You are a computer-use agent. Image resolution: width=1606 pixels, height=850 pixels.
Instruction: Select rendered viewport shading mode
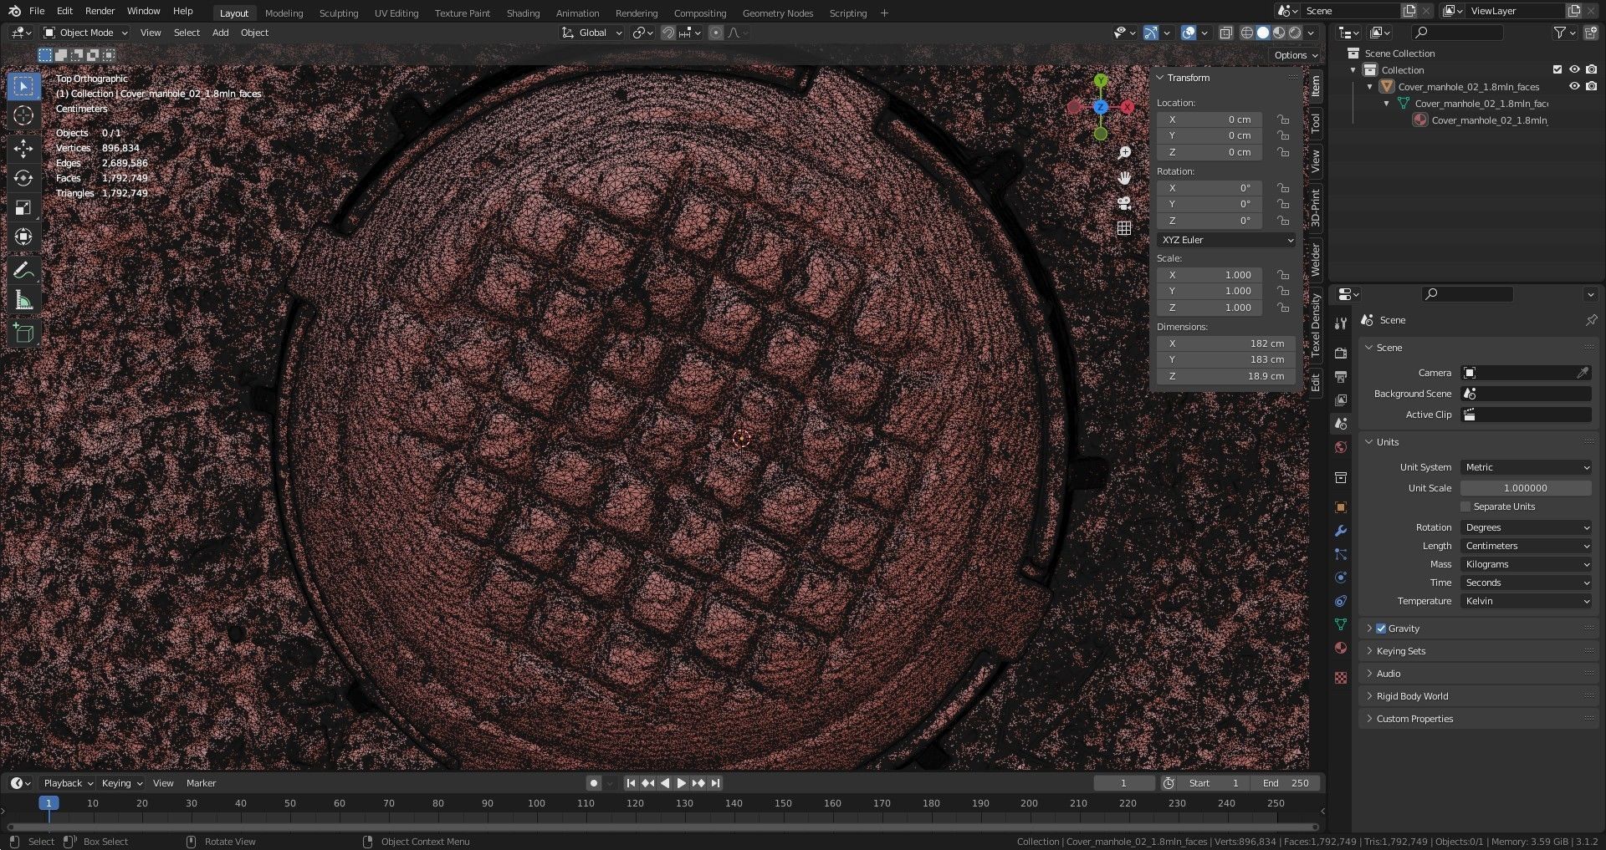1295,33
